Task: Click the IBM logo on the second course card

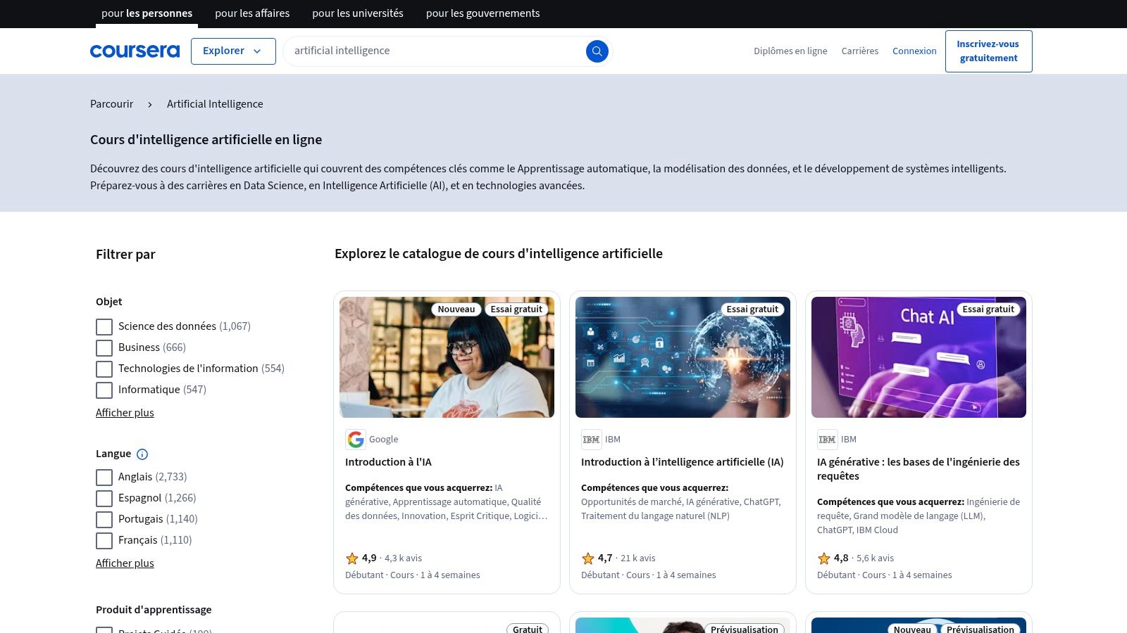Action: point(592,439)
